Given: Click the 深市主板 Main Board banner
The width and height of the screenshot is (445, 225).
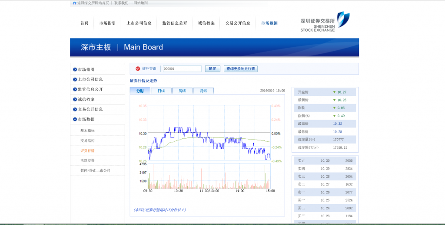Looking at the screenshot, I should 214,47.
